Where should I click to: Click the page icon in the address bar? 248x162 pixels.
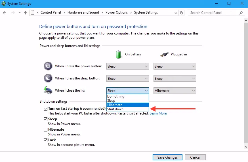click(32, 12)
